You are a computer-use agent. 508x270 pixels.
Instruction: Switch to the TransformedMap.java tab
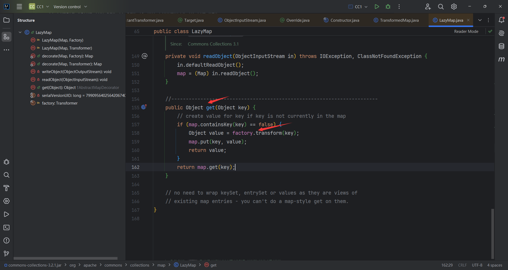coord(396,20)
